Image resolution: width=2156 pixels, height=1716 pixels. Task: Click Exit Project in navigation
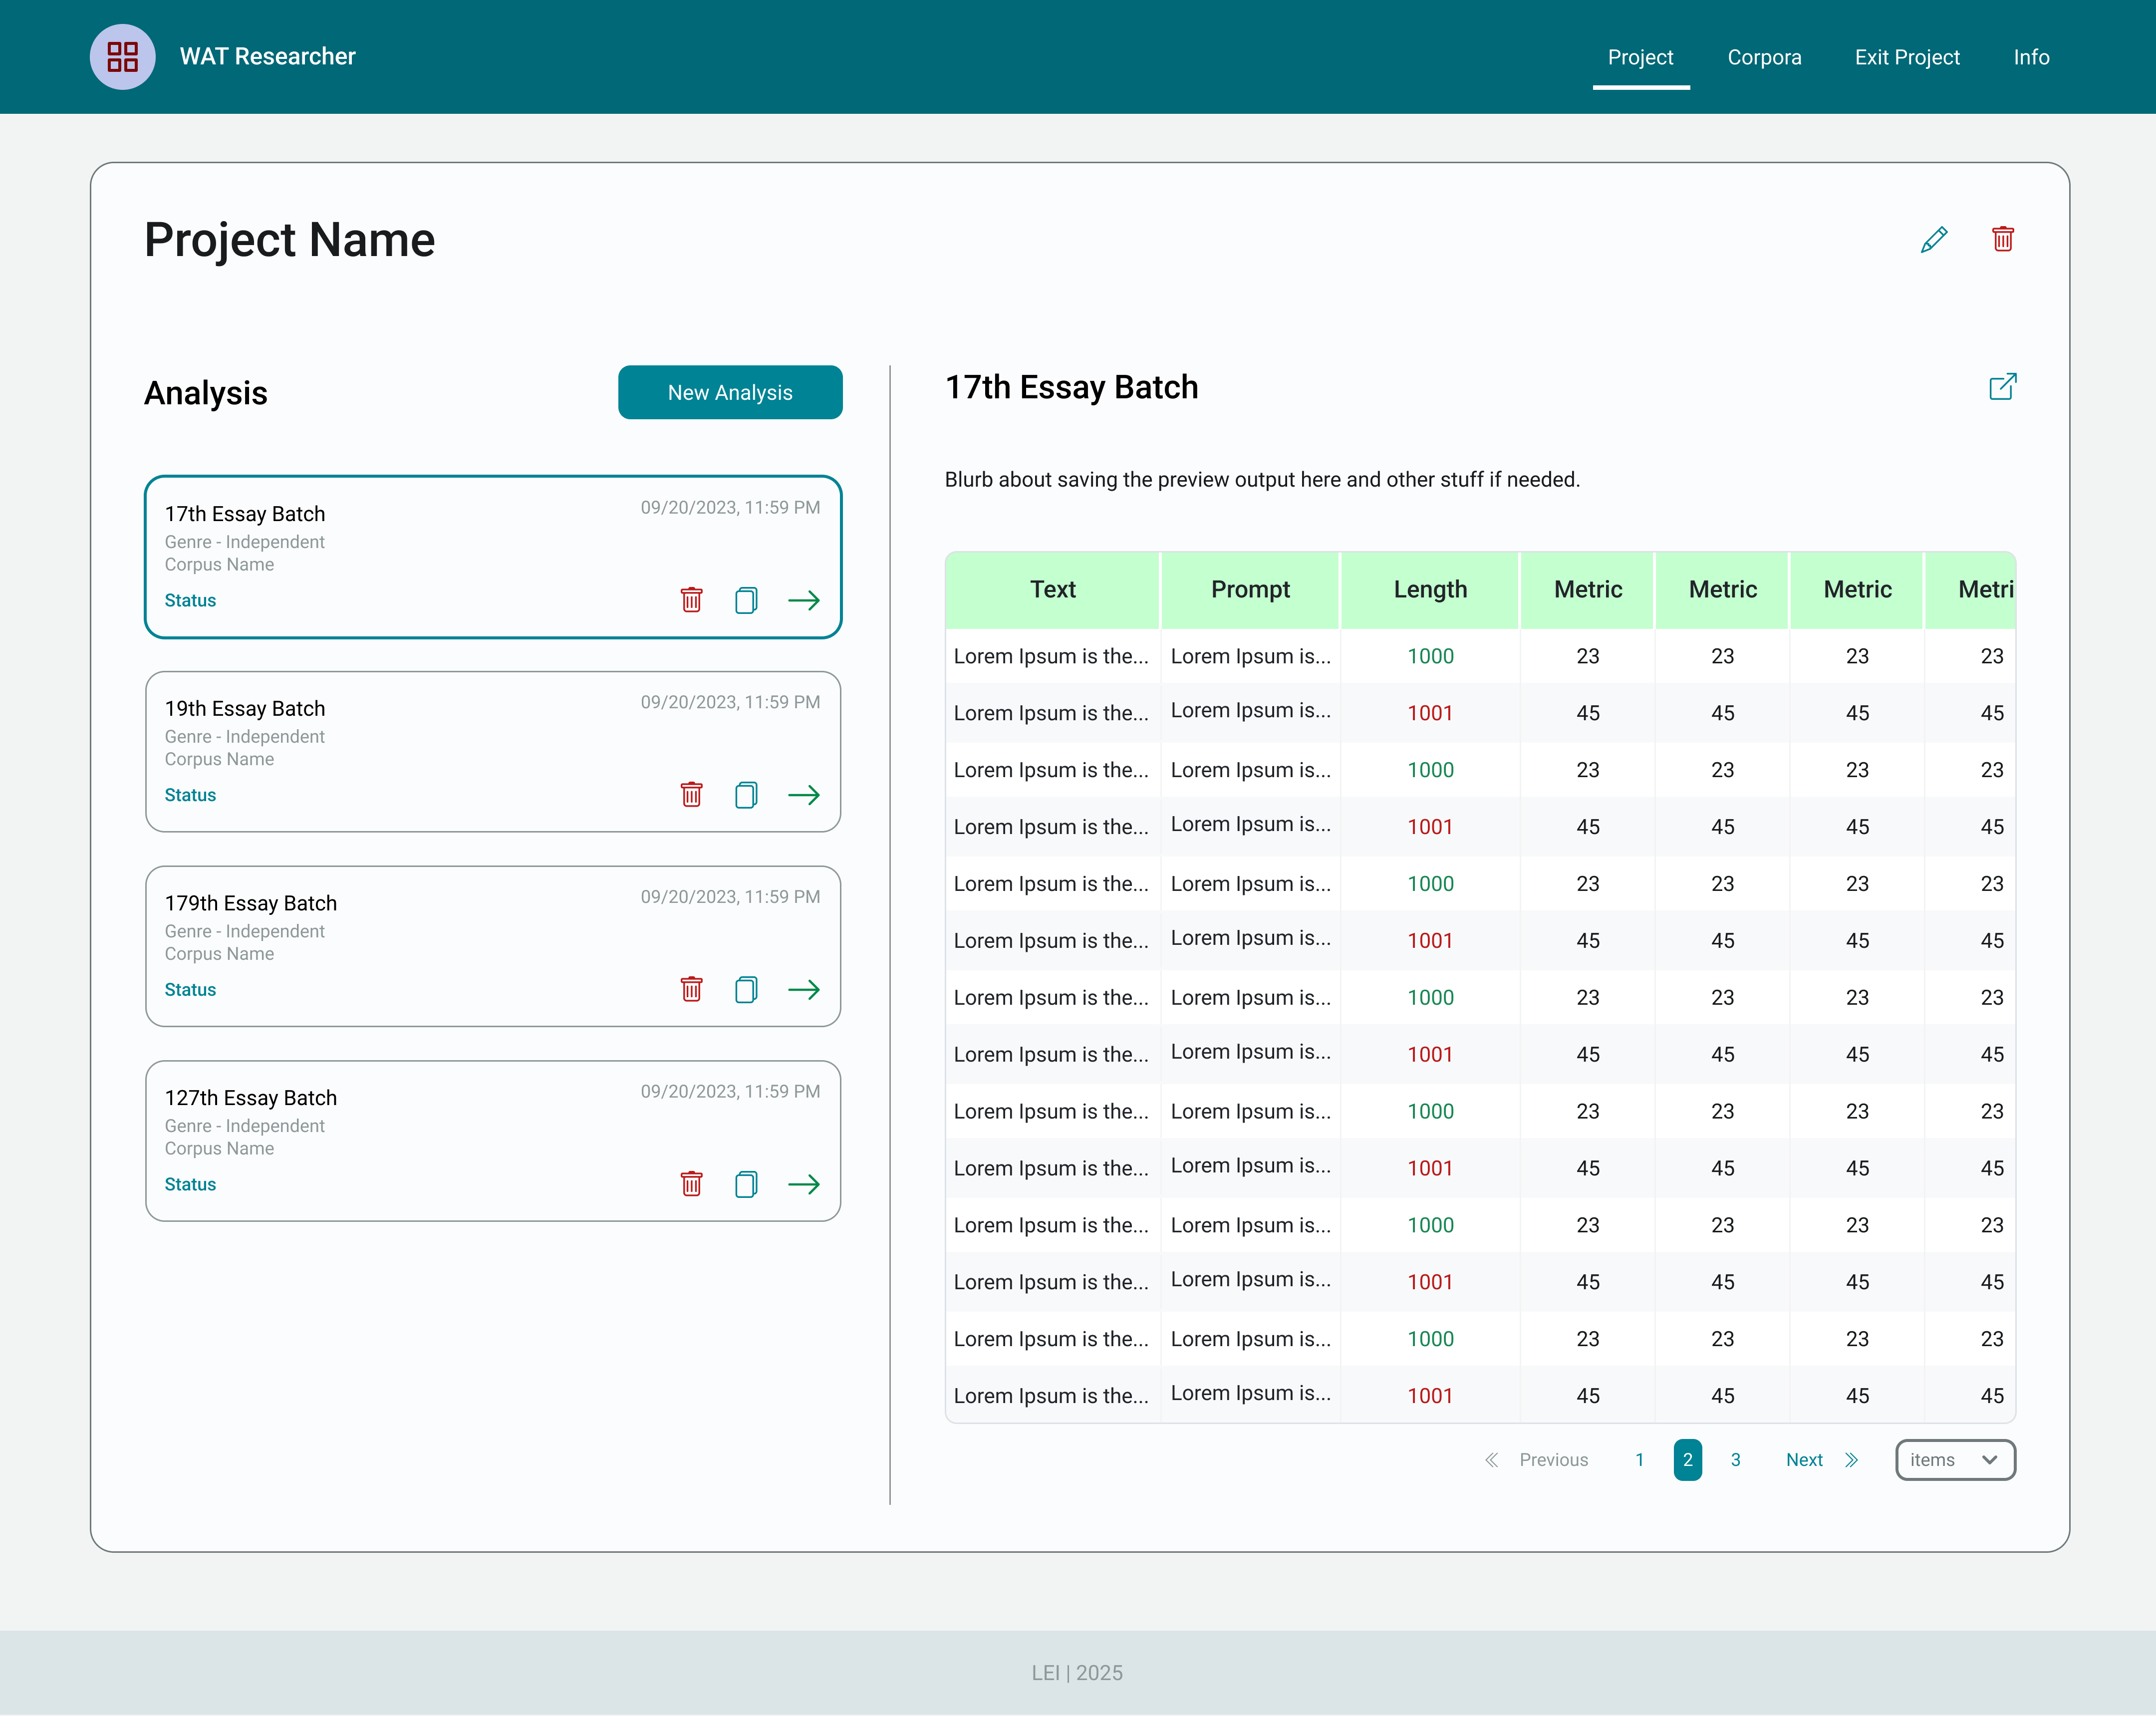coord(1907,57)
